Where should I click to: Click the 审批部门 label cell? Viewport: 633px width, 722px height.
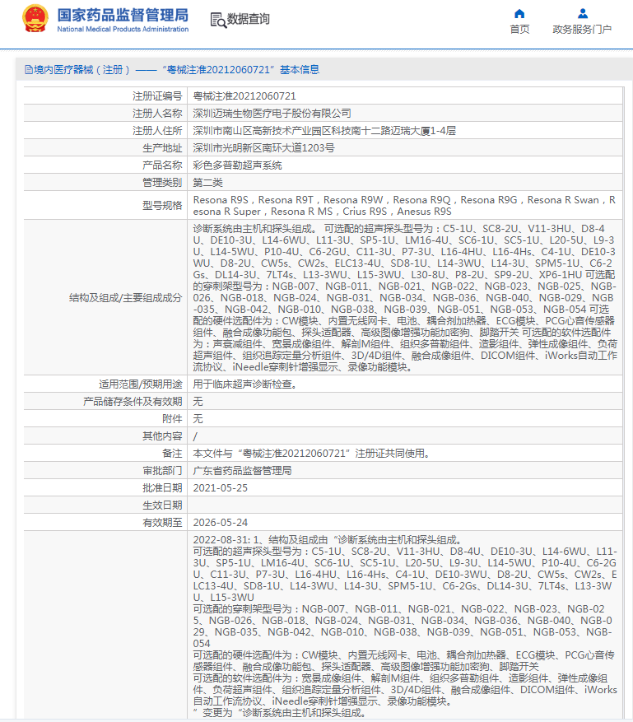[x=106, y=471]
